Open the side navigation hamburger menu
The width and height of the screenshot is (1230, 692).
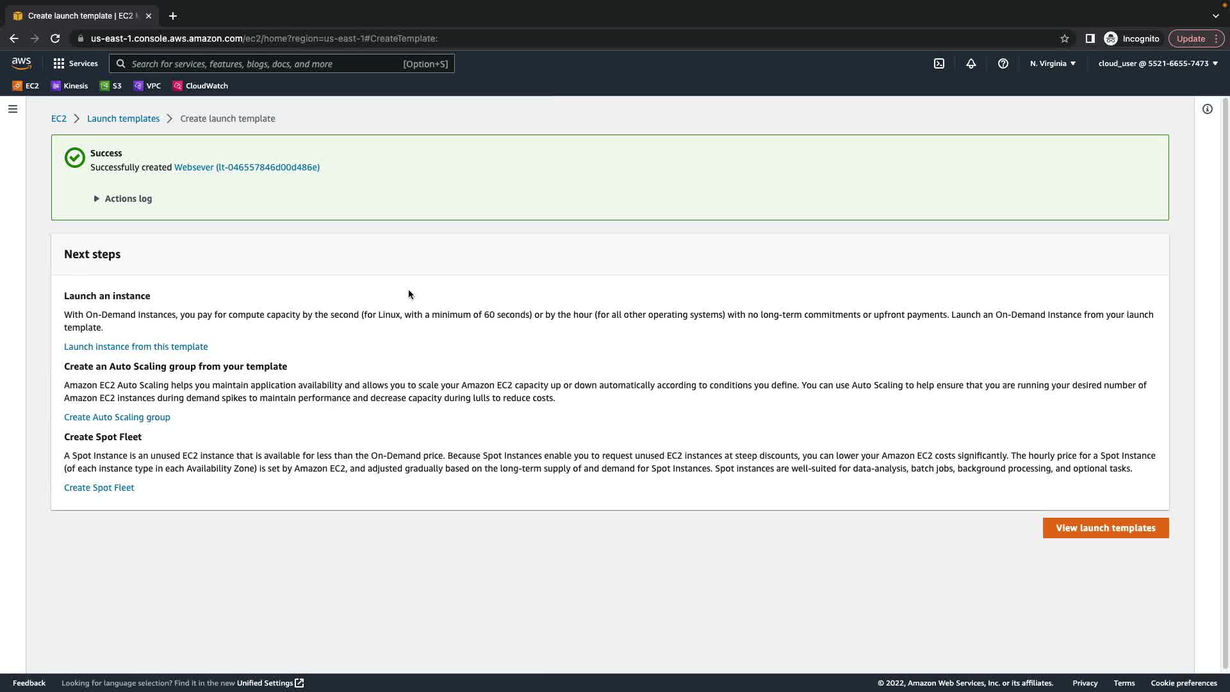(x=13, y=109)
